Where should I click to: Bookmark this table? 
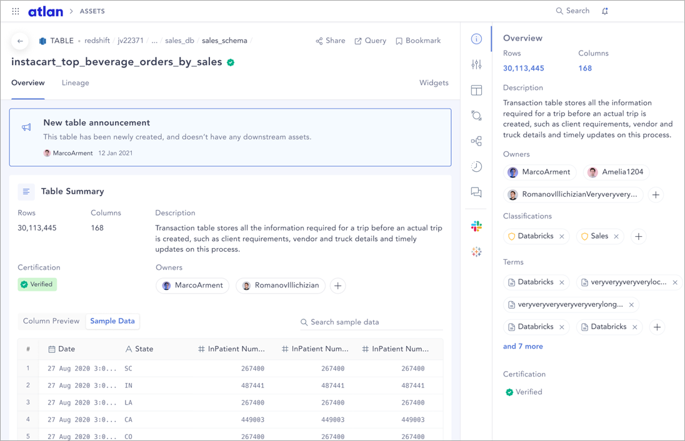coord(418,41)
